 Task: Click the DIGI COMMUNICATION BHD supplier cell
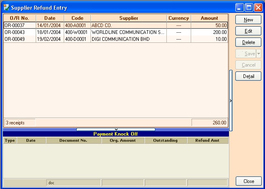(129, 39)
